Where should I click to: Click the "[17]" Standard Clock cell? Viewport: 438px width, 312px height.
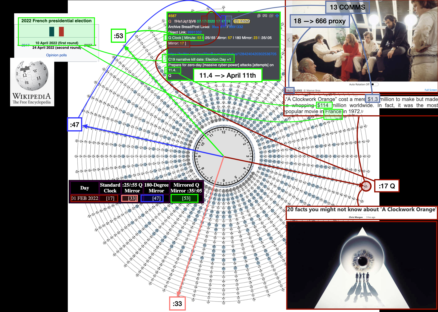[x=110, y=198]
